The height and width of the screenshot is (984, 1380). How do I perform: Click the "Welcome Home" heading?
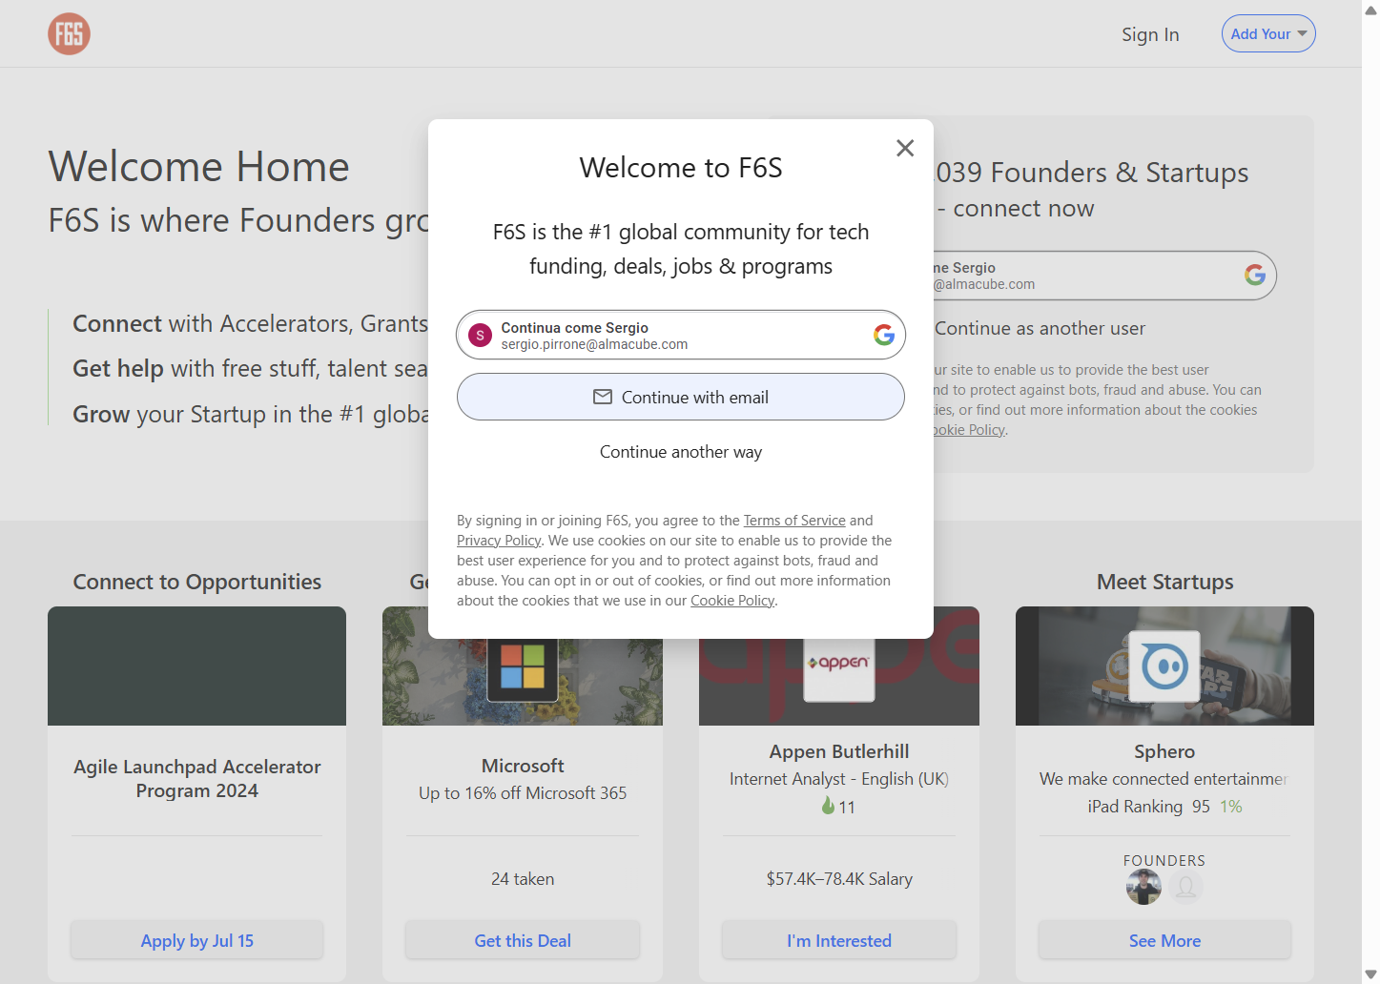(x=199, y=167)
